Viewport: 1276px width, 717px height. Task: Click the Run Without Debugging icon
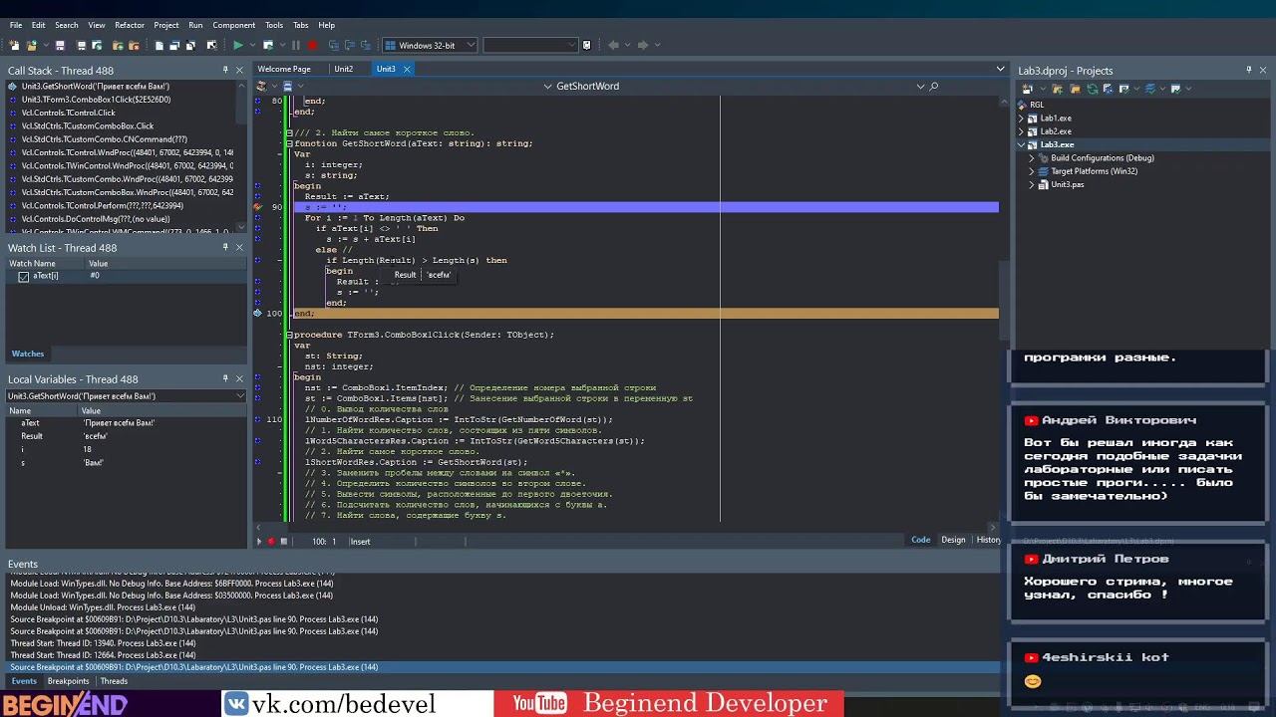pyautogui.click(x=267, y=45)
